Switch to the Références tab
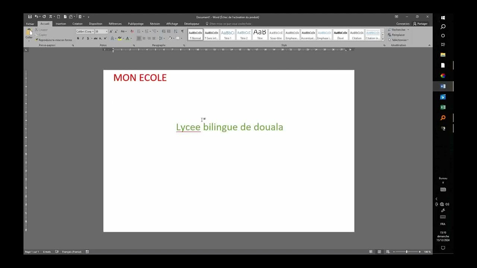Screen dimensions: 477x268 coord(115,24)
